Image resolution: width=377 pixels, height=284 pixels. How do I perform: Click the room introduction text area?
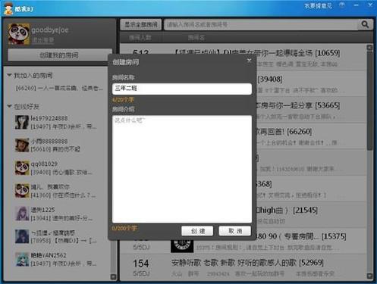coord(182,169)
